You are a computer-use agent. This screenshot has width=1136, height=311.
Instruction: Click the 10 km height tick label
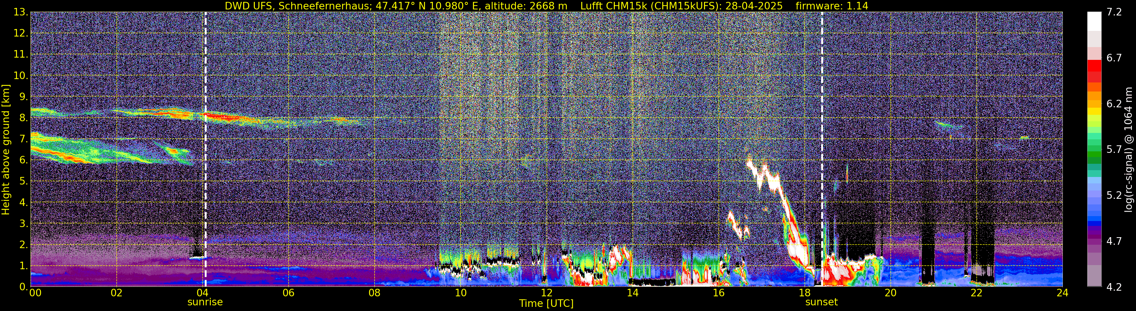(20, 75)
